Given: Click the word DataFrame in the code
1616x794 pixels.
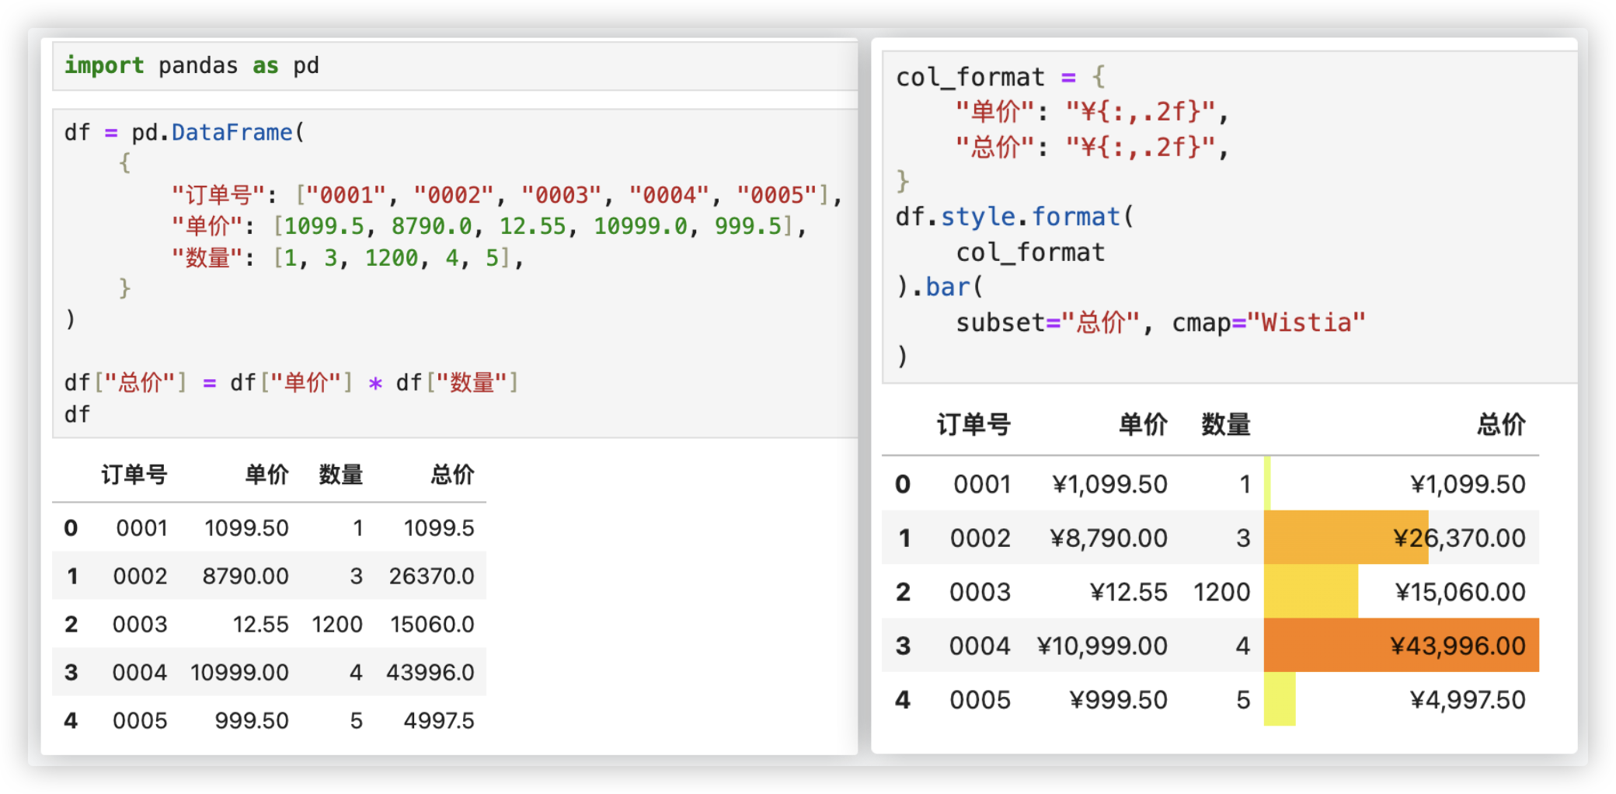Looking at the screenshot, I should 232,133.
